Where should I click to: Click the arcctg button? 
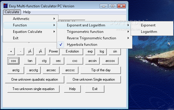pyautogui.click(x=33, y=70)
